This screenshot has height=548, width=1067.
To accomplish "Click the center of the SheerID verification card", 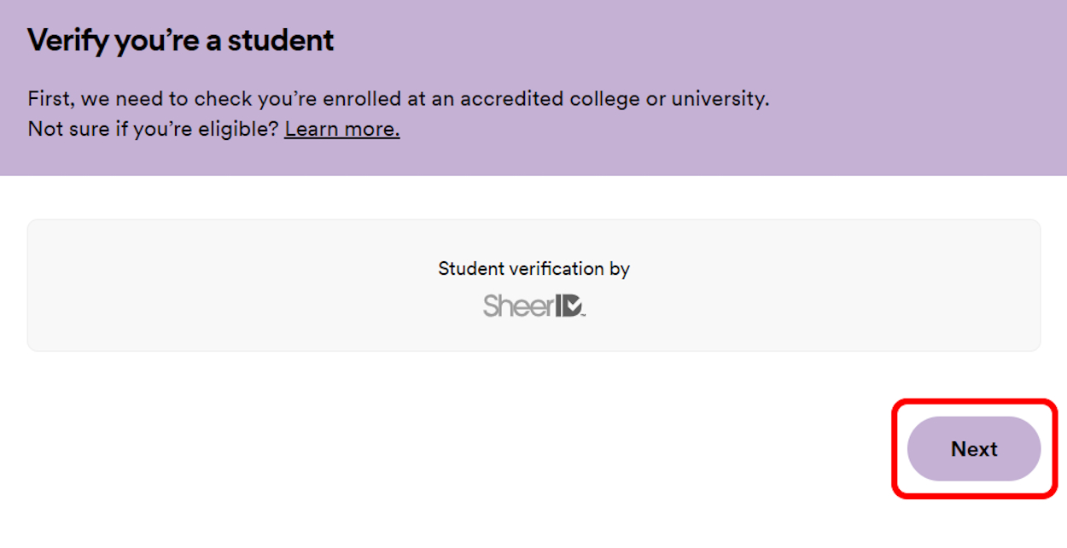I will [533, 284].
